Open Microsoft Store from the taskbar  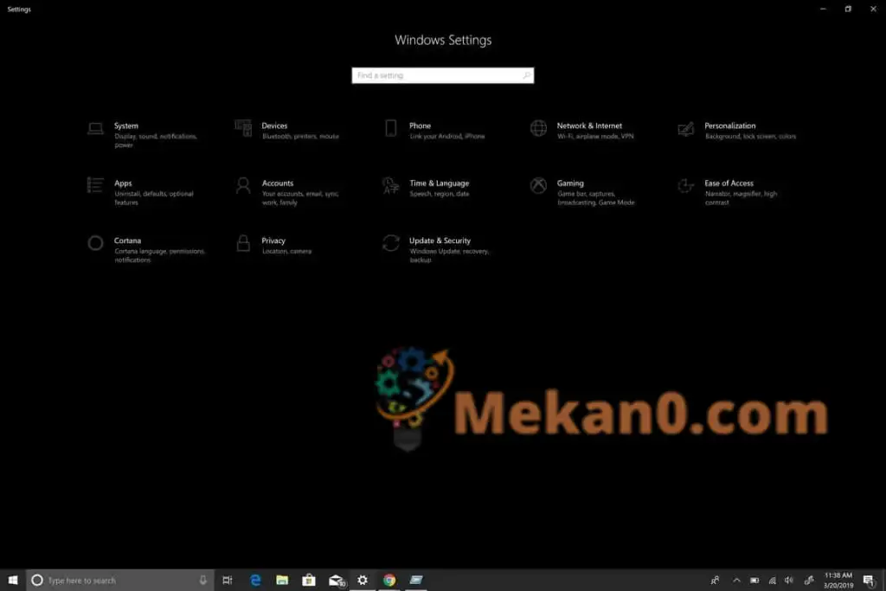(309, 581)
